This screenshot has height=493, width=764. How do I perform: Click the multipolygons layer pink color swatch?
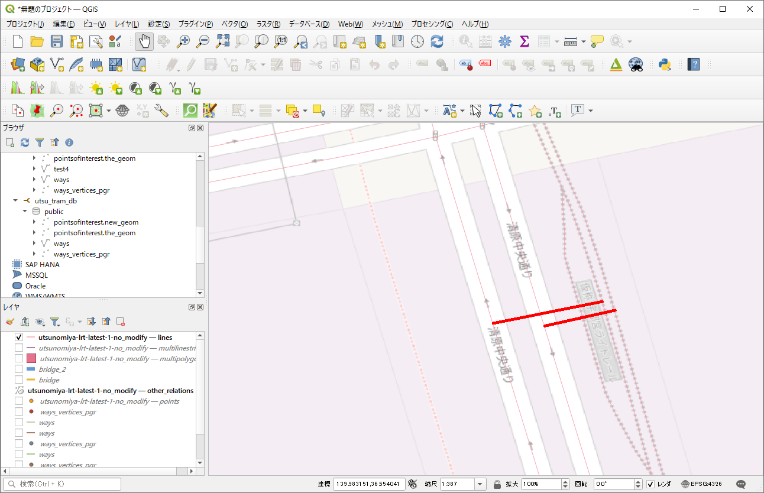pyautogui.click(x=31, y=359)
